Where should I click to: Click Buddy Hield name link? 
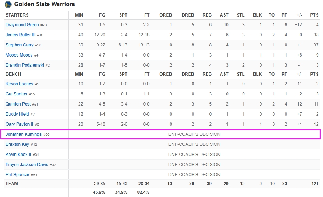point(17,114)
